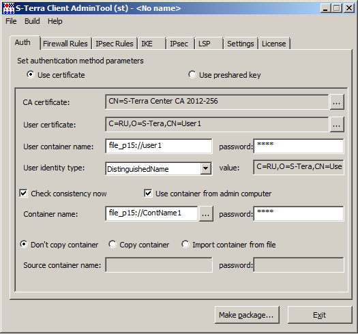Click the Exit button

[320, 315]
